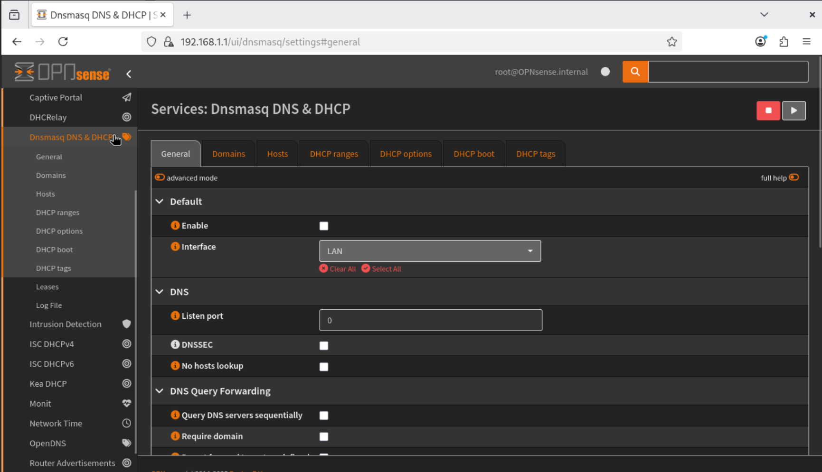Collapse the Default section
The image size is (822, 472).
coord(160,202)
